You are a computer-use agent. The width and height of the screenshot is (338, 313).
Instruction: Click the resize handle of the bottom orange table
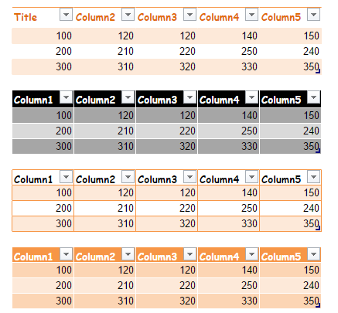[318, 305]
